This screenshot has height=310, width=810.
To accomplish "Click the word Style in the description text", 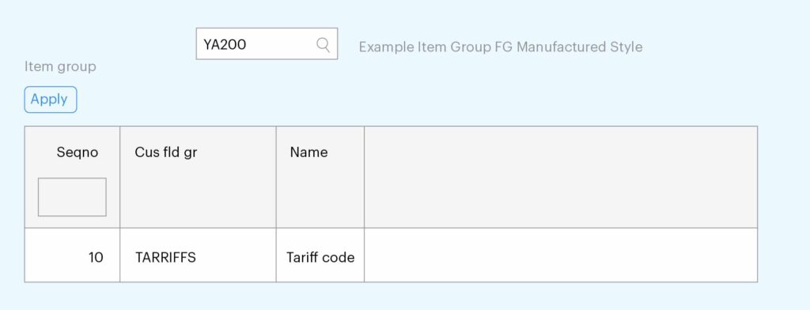I will [x=628, y=47].
